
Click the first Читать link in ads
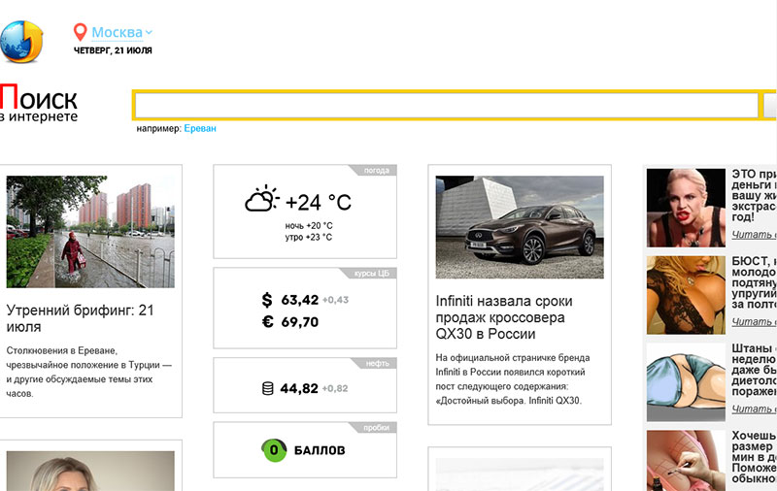tap(753, 234)
